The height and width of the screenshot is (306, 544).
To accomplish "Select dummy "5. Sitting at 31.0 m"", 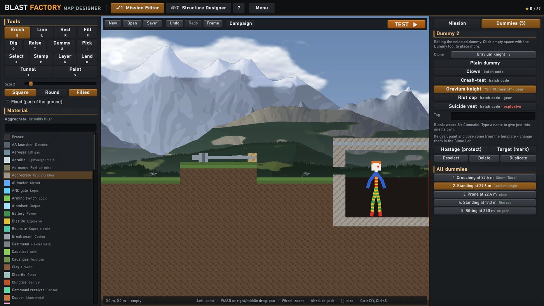I will point(485,211).
